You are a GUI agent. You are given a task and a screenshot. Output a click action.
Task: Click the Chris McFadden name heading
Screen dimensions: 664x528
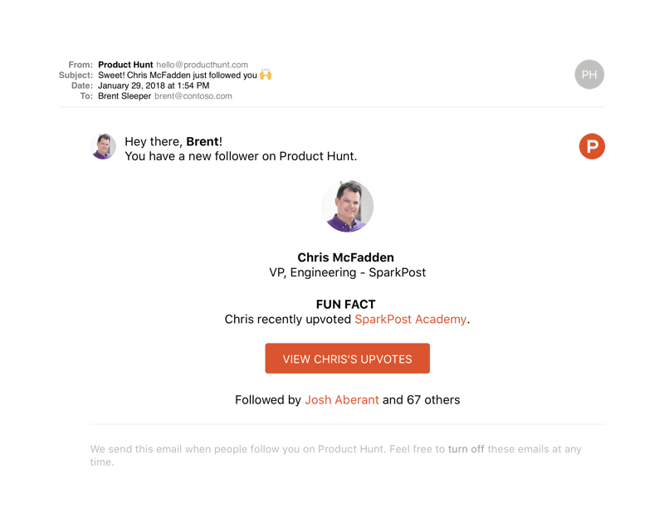pyautogui.click(x=345, y=257)
